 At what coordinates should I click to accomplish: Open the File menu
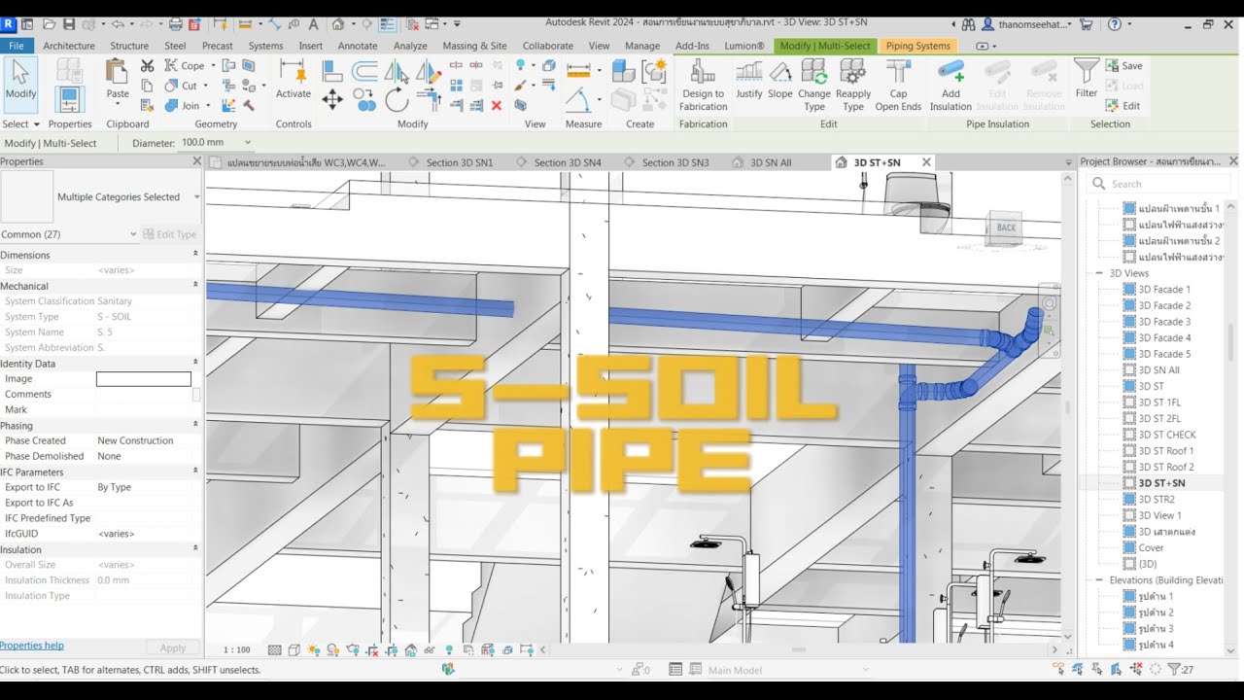pos(17,46)
